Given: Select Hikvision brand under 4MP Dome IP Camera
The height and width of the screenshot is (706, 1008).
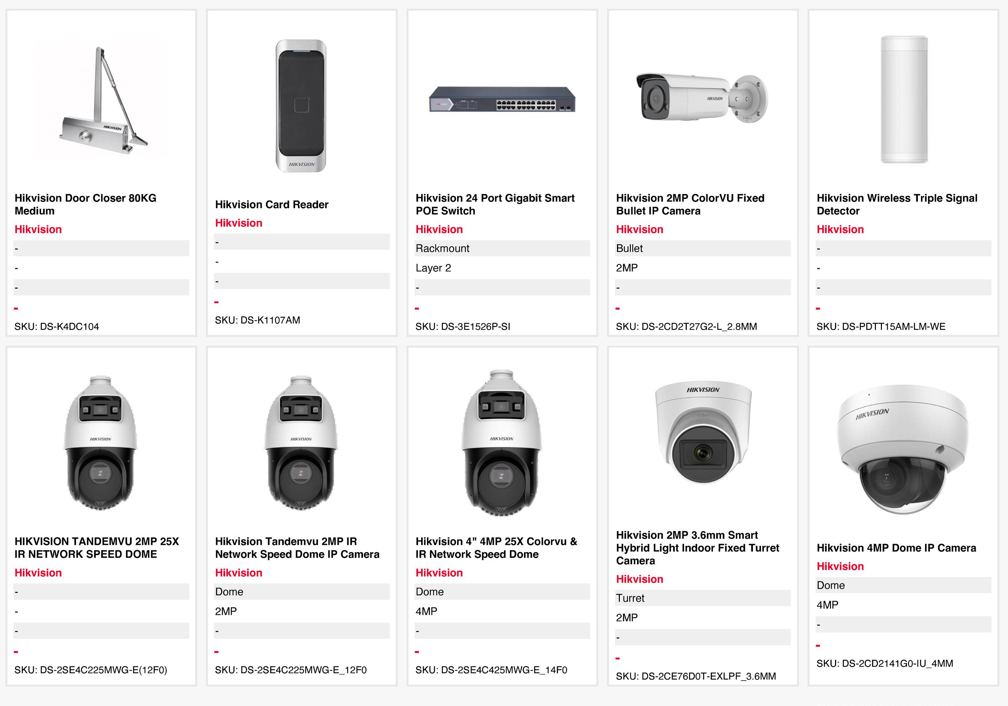Looking at the screenshot, I should [840, 567].
